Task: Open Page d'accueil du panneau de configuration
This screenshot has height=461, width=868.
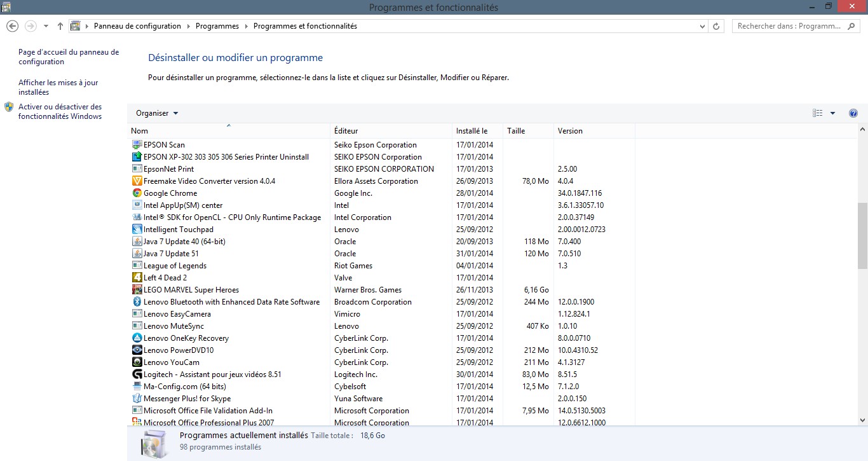Action: click(x=69, y=57)
